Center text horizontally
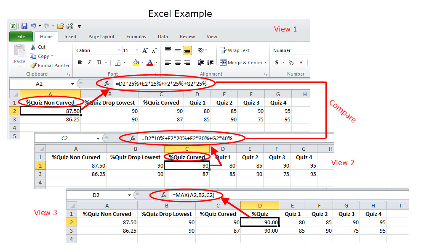Viewport: 421px width, 252px height. [x=178, y=63]
